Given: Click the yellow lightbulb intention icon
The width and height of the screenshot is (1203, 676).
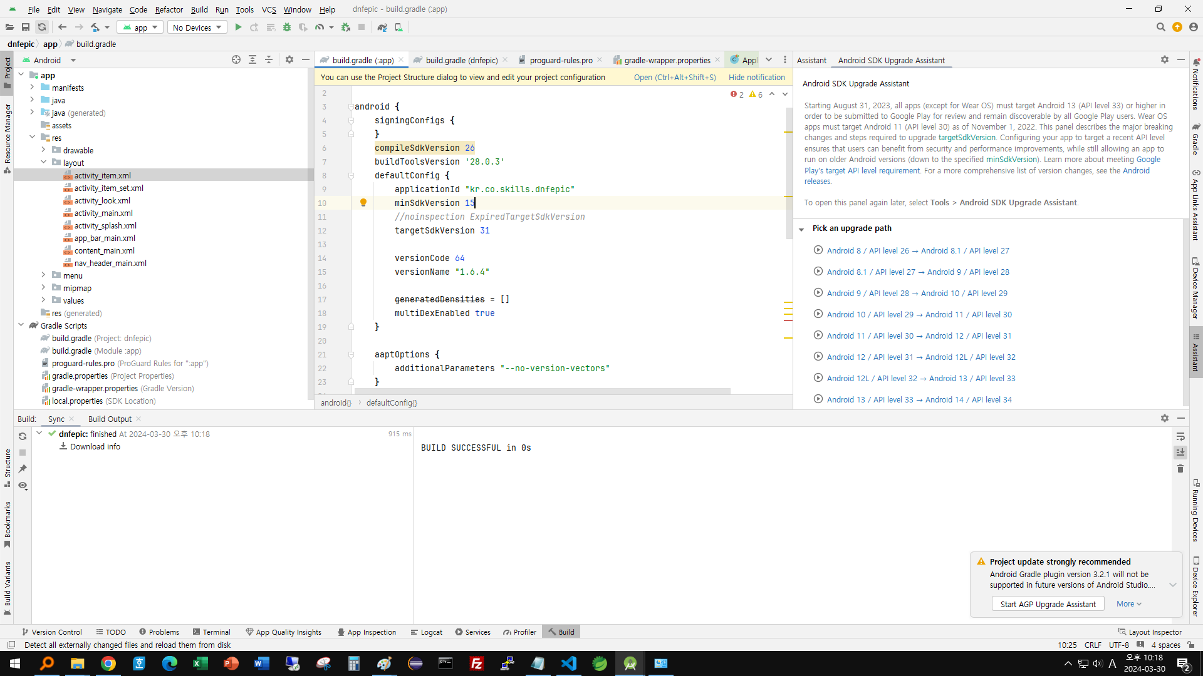Looking at the screenshot, I should 363,203.
